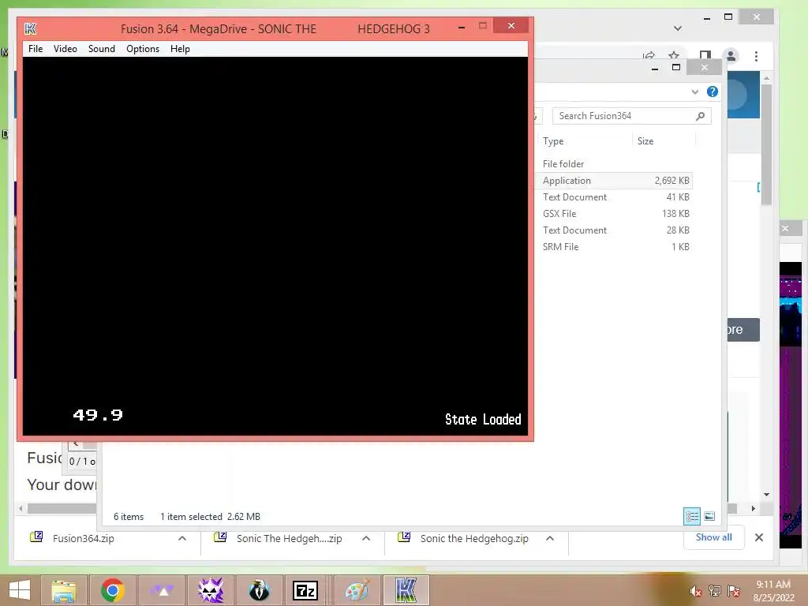
Task: Open the purple spiky creature app in taskbar
Action: point(210,590)
